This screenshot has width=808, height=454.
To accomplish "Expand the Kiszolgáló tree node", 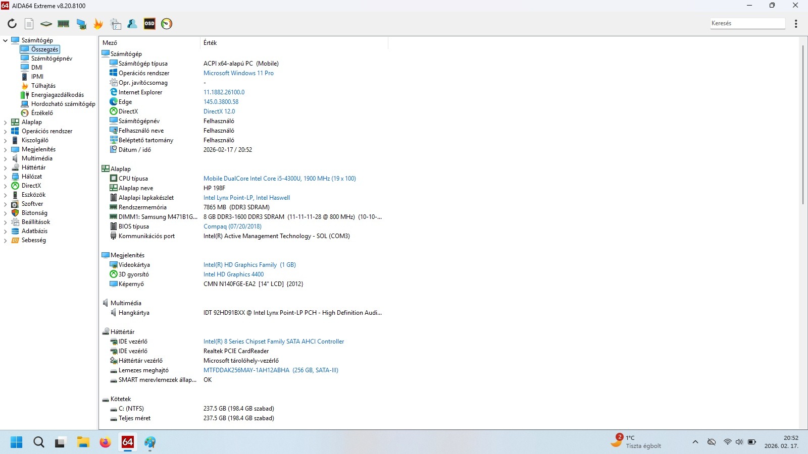I will (6, 140).
